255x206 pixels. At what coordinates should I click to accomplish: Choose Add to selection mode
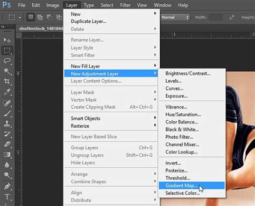(x=40, y=17)
